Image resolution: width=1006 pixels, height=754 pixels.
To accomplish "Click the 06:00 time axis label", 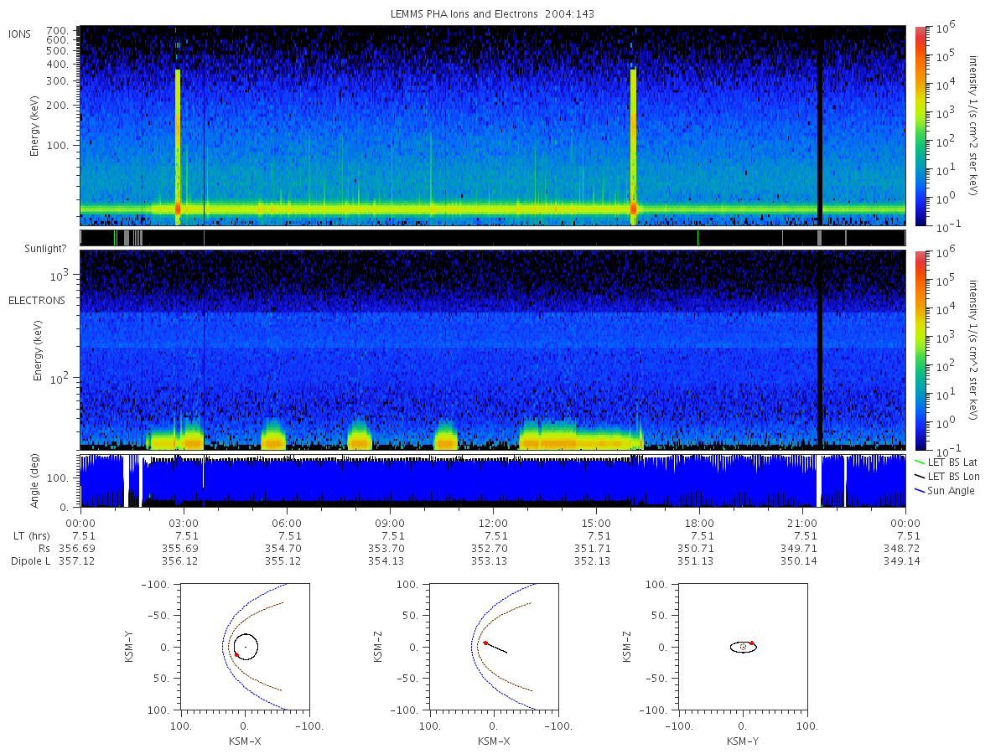I will pos(287,522).
